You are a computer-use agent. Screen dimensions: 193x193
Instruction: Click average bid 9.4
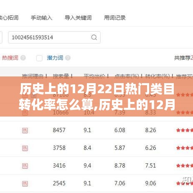click(x=87, y=165)
